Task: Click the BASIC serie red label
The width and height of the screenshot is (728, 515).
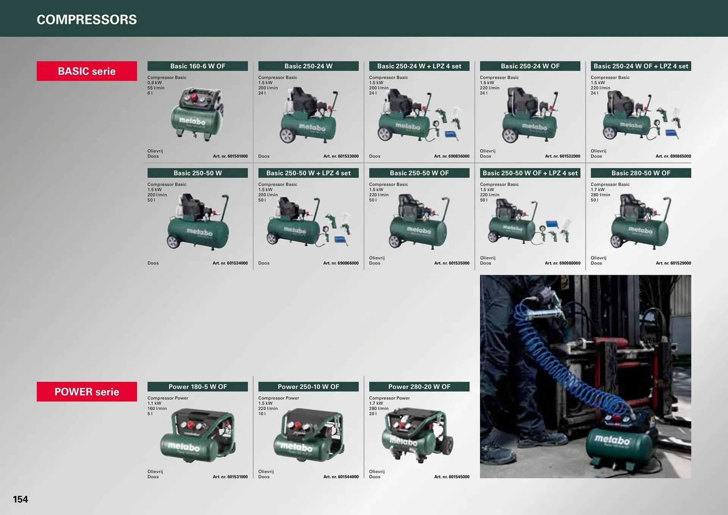Action: pos(86,71)
